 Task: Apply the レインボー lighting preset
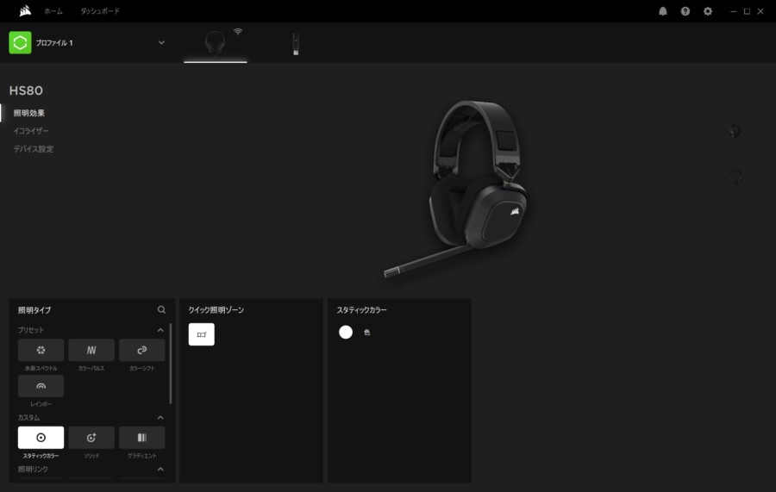pos(41,386)
